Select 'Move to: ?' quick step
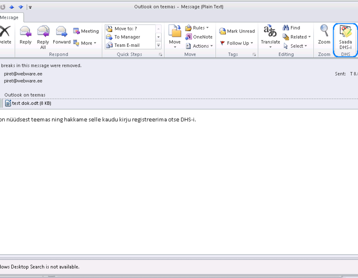This screenshot has width=358, height=278. point(130,29)
